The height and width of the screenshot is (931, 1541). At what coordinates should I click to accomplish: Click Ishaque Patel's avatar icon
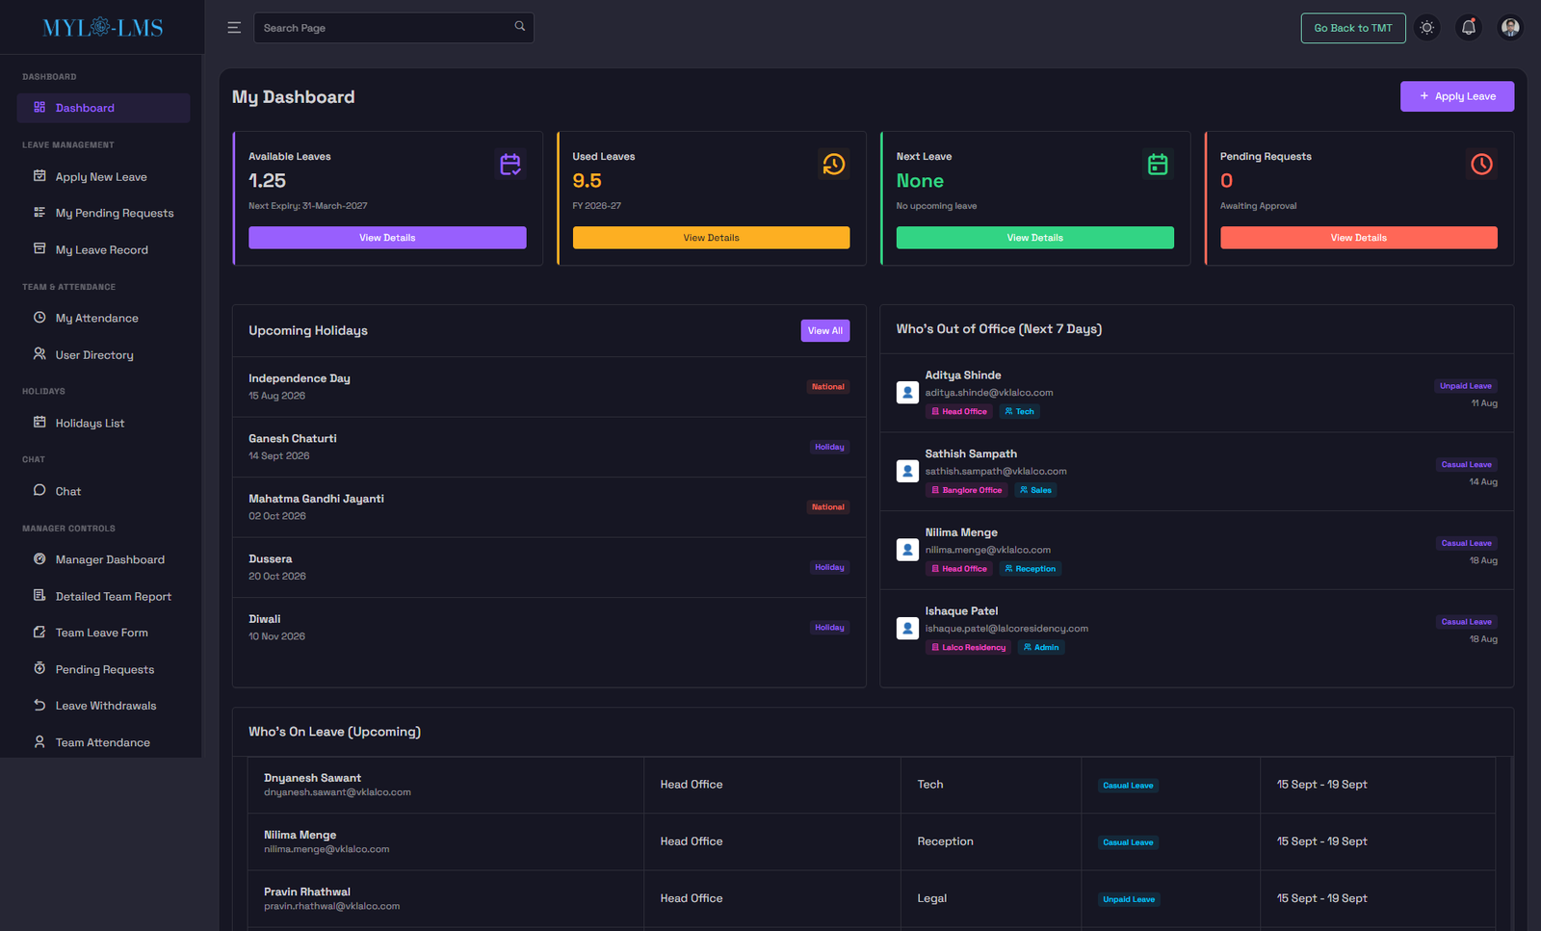point(907,629)
